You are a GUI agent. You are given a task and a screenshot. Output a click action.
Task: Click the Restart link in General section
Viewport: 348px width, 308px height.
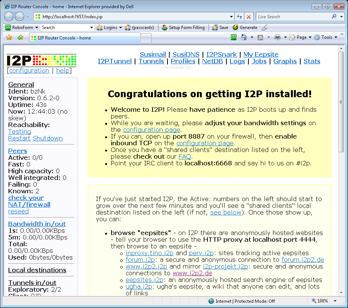point(19,138)
